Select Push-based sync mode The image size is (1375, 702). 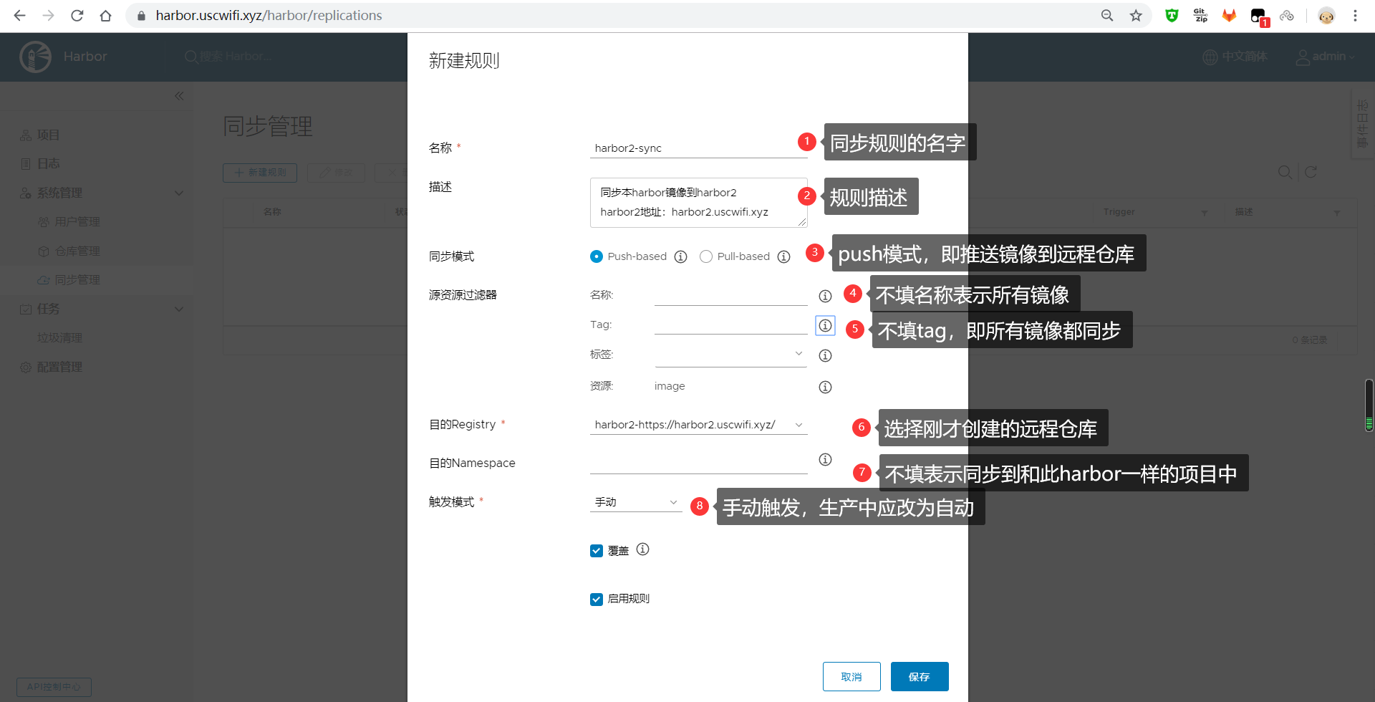[x=596, y=256]
